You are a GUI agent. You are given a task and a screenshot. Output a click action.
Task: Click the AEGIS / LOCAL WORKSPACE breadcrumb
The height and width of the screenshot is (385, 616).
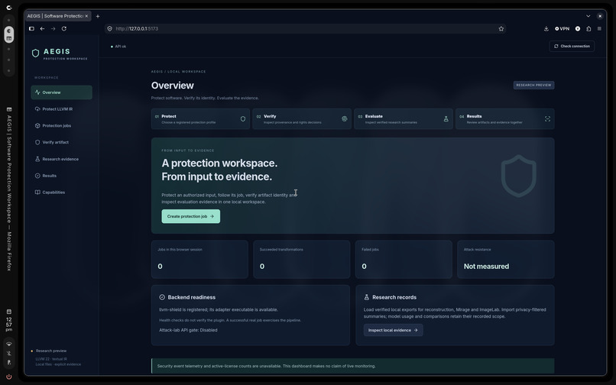(178, 72)
